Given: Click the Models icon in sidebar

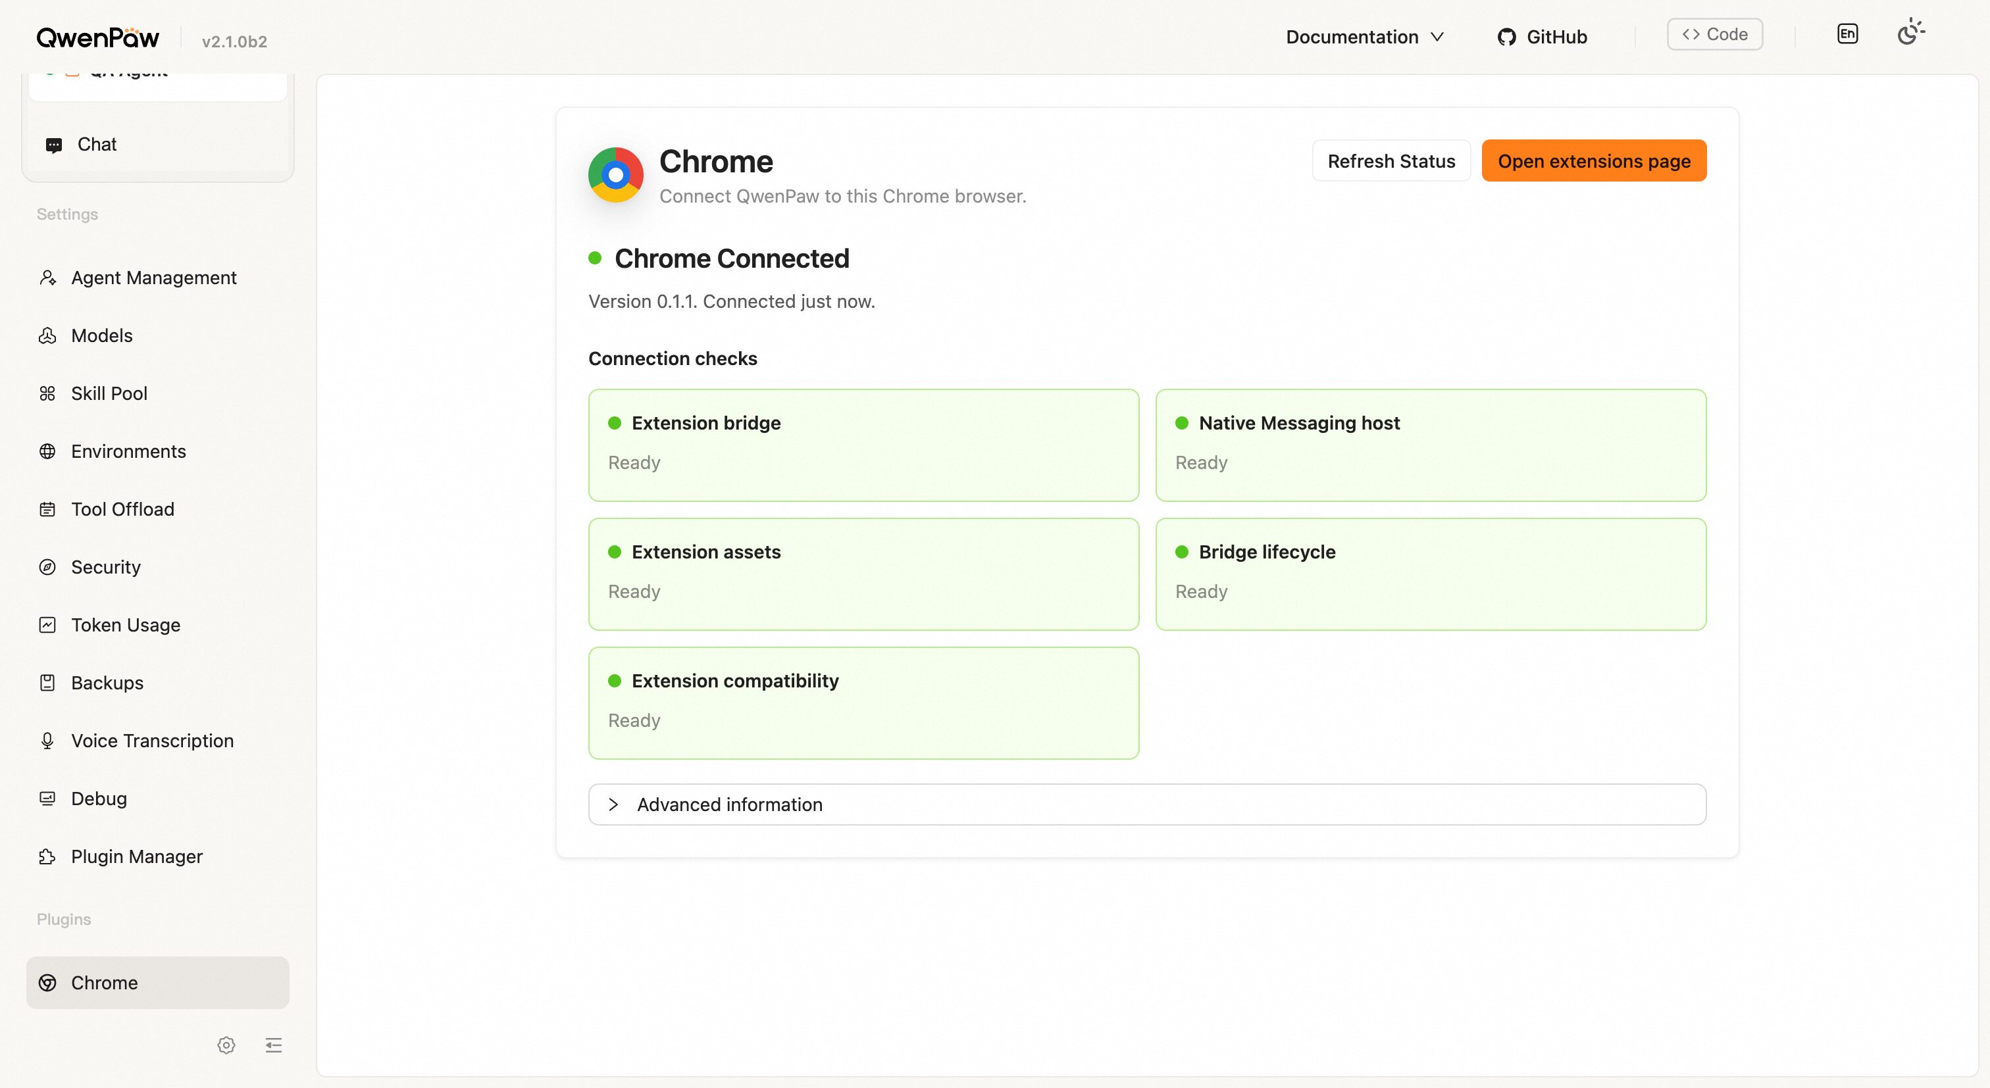Looking at the screenshot, I should pos(48,336).
